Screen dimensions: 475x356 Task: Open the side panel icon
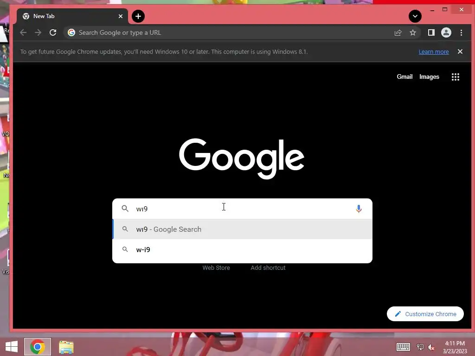pyautogui.click(x=431, y=33)
